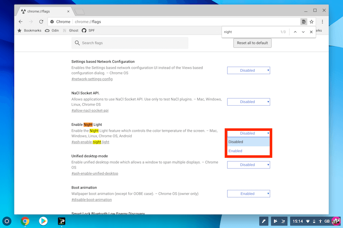Click Reset all to default button

pos(252,43)
